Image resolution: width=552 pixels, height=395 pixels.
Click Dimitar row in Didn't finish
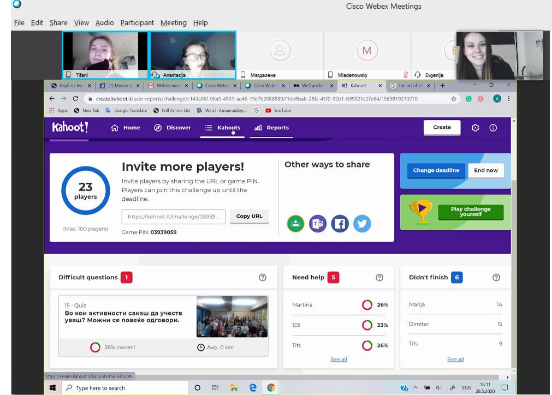click(x=455, y=324)
